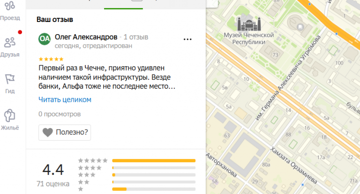Click building number 100 on map
The image size is (360, 194).
pyautogui.click(x=339, y=63)
